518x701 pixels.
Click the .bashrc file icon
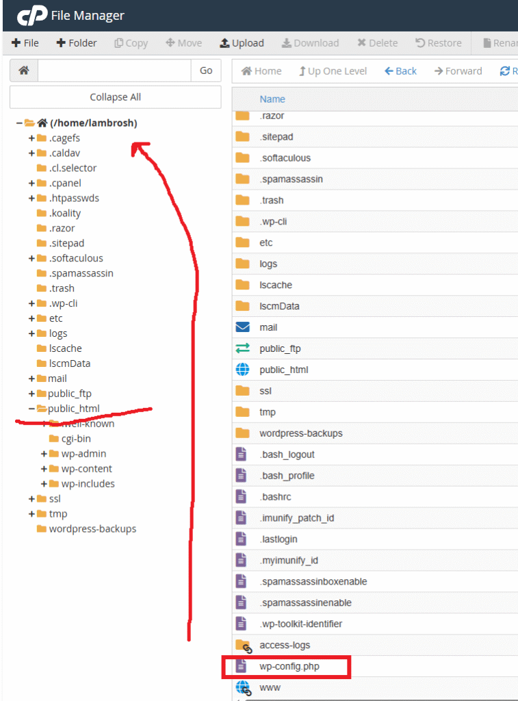click(241, 497)
